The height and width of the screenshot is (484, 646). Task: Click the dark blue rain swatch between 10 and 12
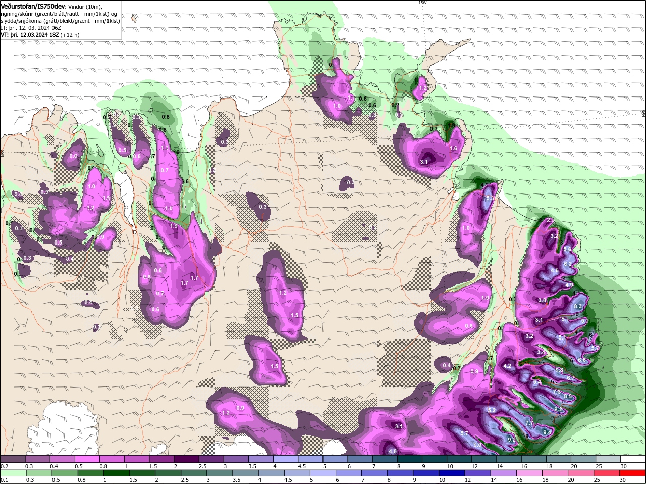point(453,472)
